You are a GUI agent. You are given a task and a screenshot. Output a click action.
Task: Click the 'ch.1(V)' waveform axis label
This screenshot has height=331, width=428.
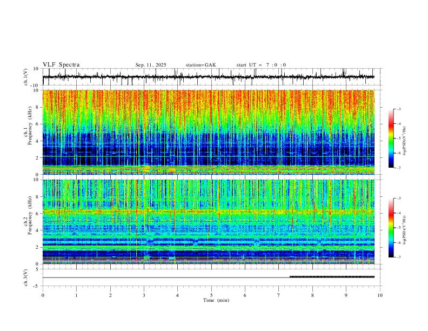pos(26,77)
